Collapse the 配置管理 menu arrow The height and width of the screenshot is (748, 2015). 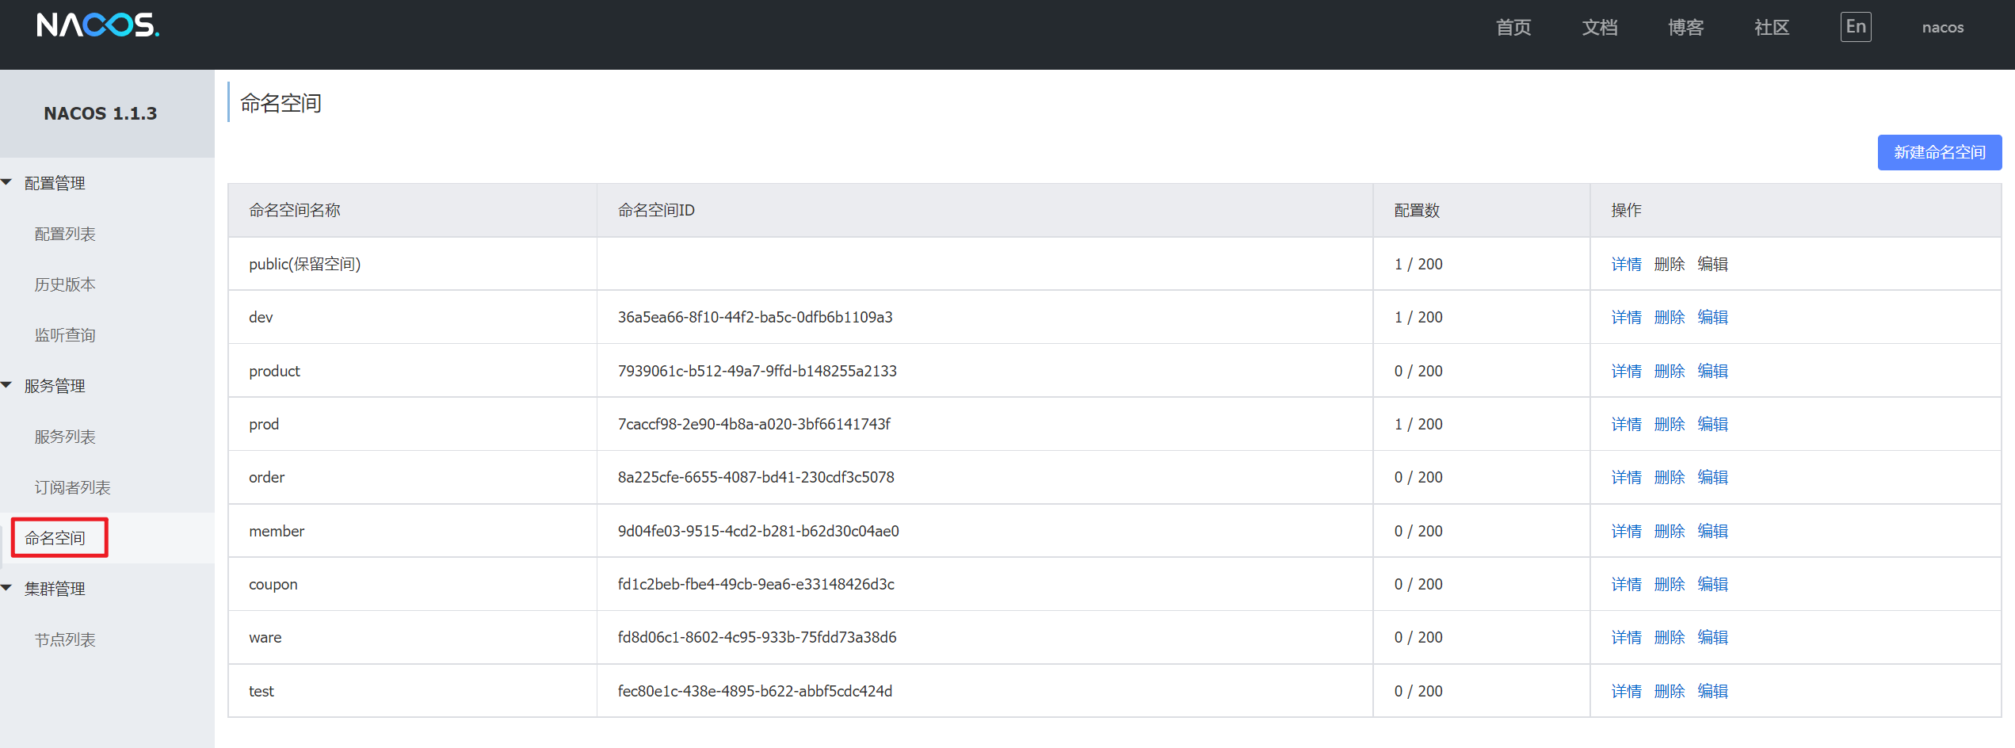point(6,182)
